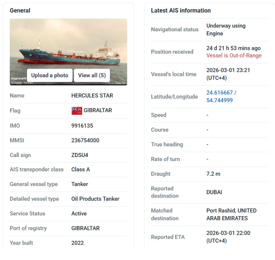The height and width of the screenshot is (260, 275).
Task: Click the Class A transponder value
Action: pos(81,170)
